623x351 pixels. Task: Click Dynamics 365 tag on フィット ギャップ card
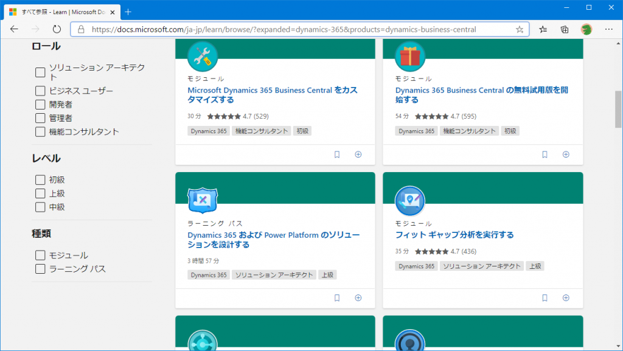click(x=416, y=266)
